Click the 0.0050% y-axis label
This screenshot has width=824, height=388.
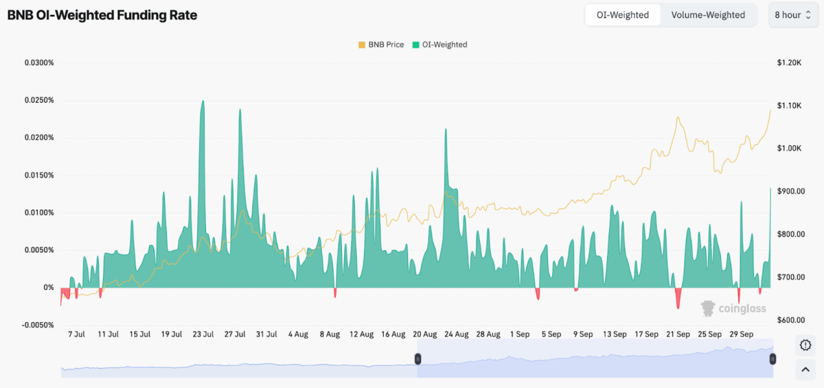(39, 250)
